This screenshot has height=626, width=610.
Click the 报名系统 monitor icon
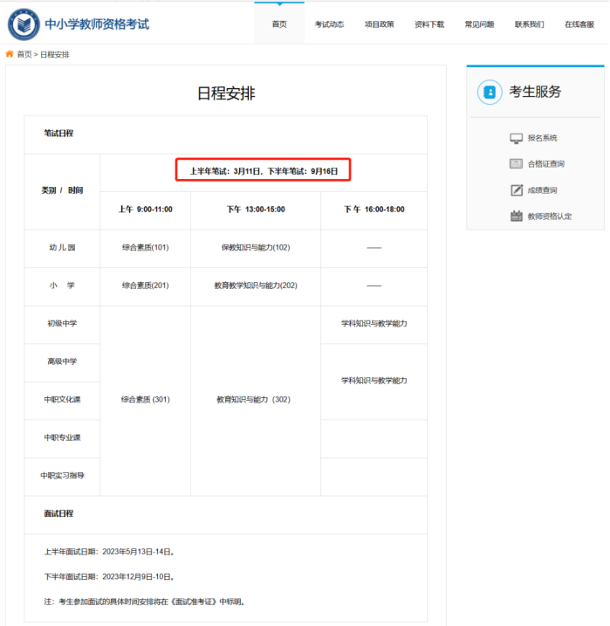coord(516,138)
